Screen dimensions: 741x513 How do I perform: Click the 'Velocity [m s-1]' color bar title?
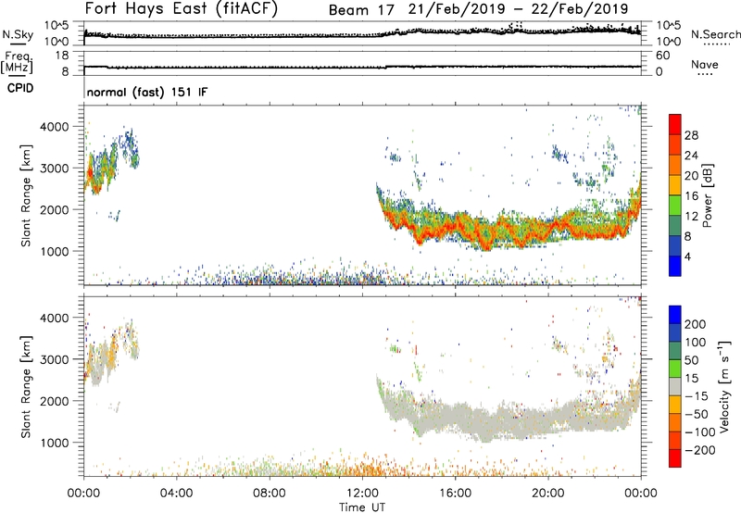coord(724,386)
